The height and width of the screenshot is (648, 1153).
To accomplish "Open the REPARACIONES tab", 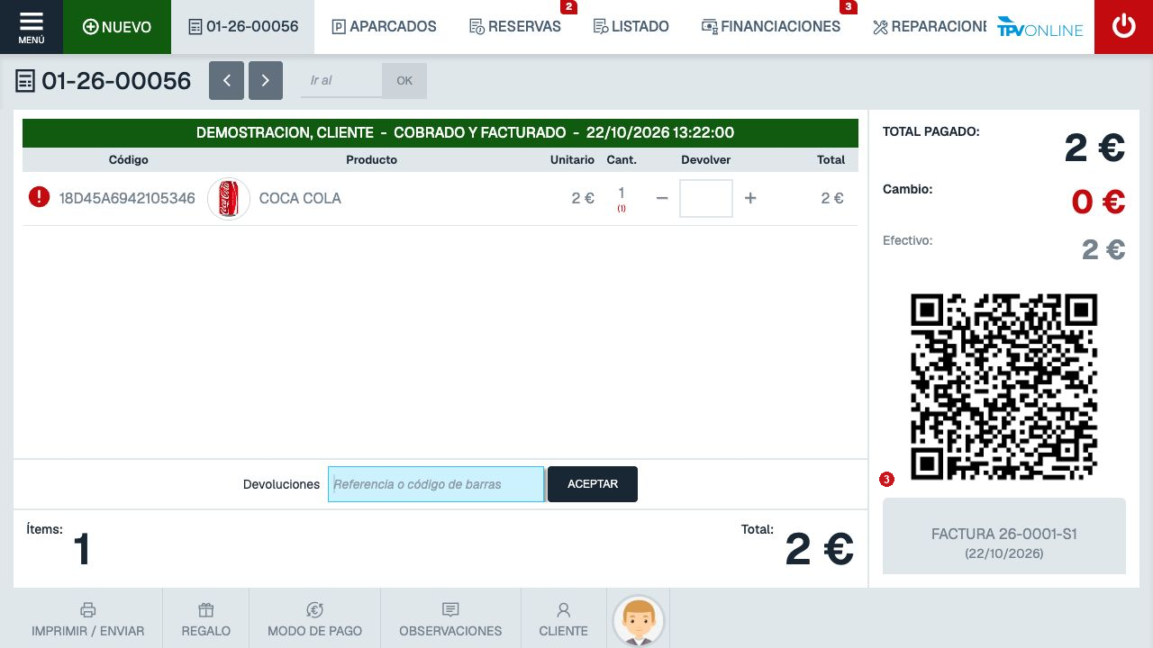I will [x=930, y=27].
